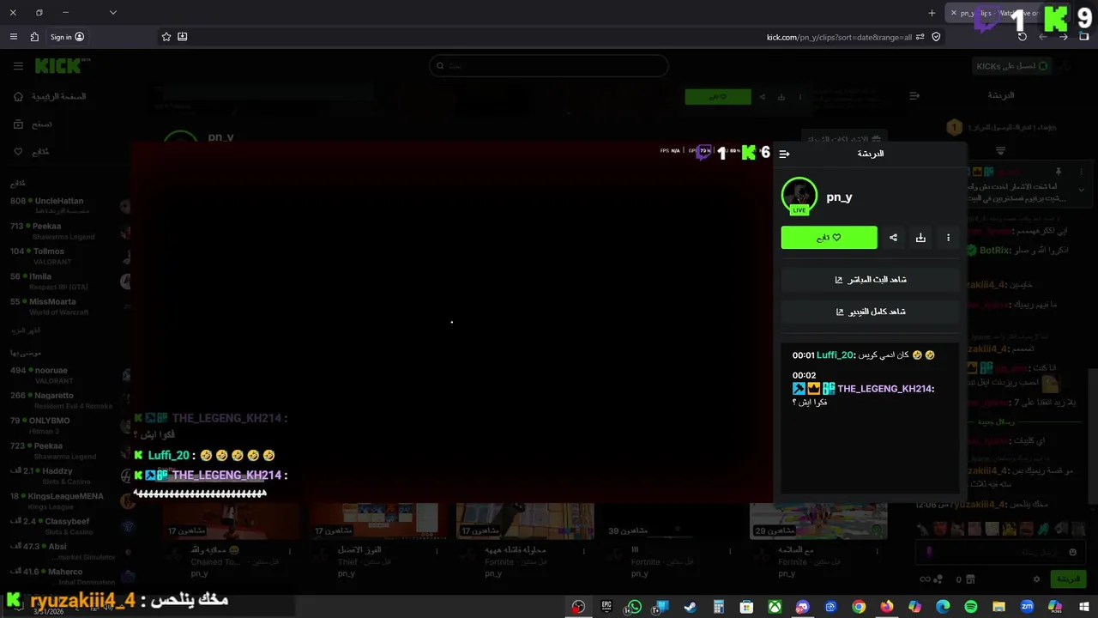Screen dimensions: 1098x618
Task: Open the shield tracking protection icon
Action: 936,37
